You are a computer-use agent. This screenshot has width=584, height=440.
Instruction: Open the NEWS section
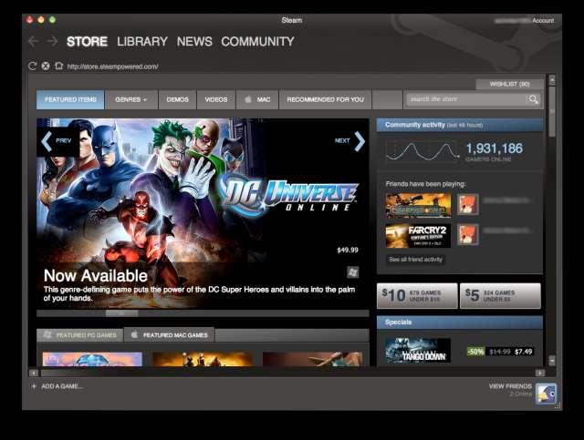coord(194,41)
